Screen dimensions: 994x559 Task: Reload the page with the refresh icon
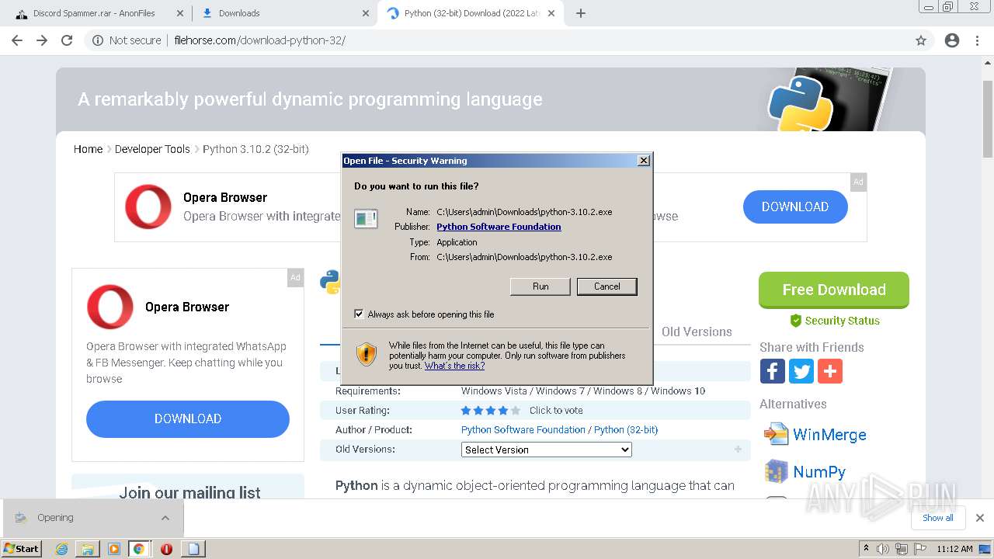tap(67, 40)
